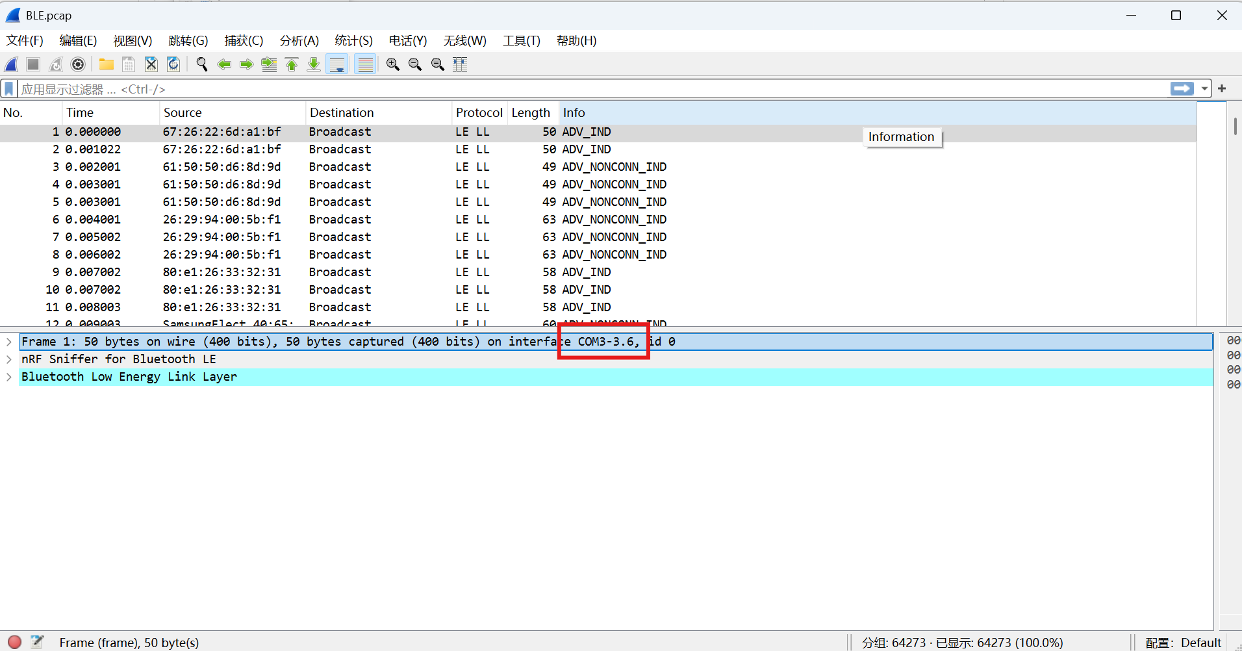Open capture file properties in status bar
Viewport: 1242px width, 651px height.
(37, 642)
